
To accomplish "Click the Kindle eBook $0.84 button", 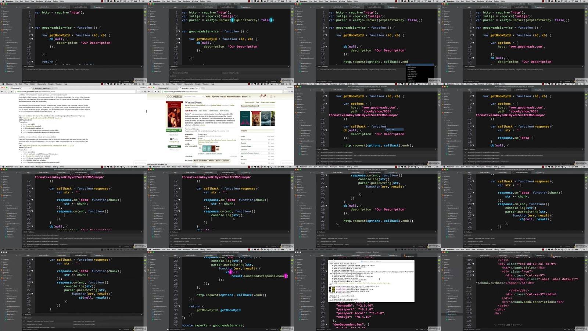I will tap(201, 161).
